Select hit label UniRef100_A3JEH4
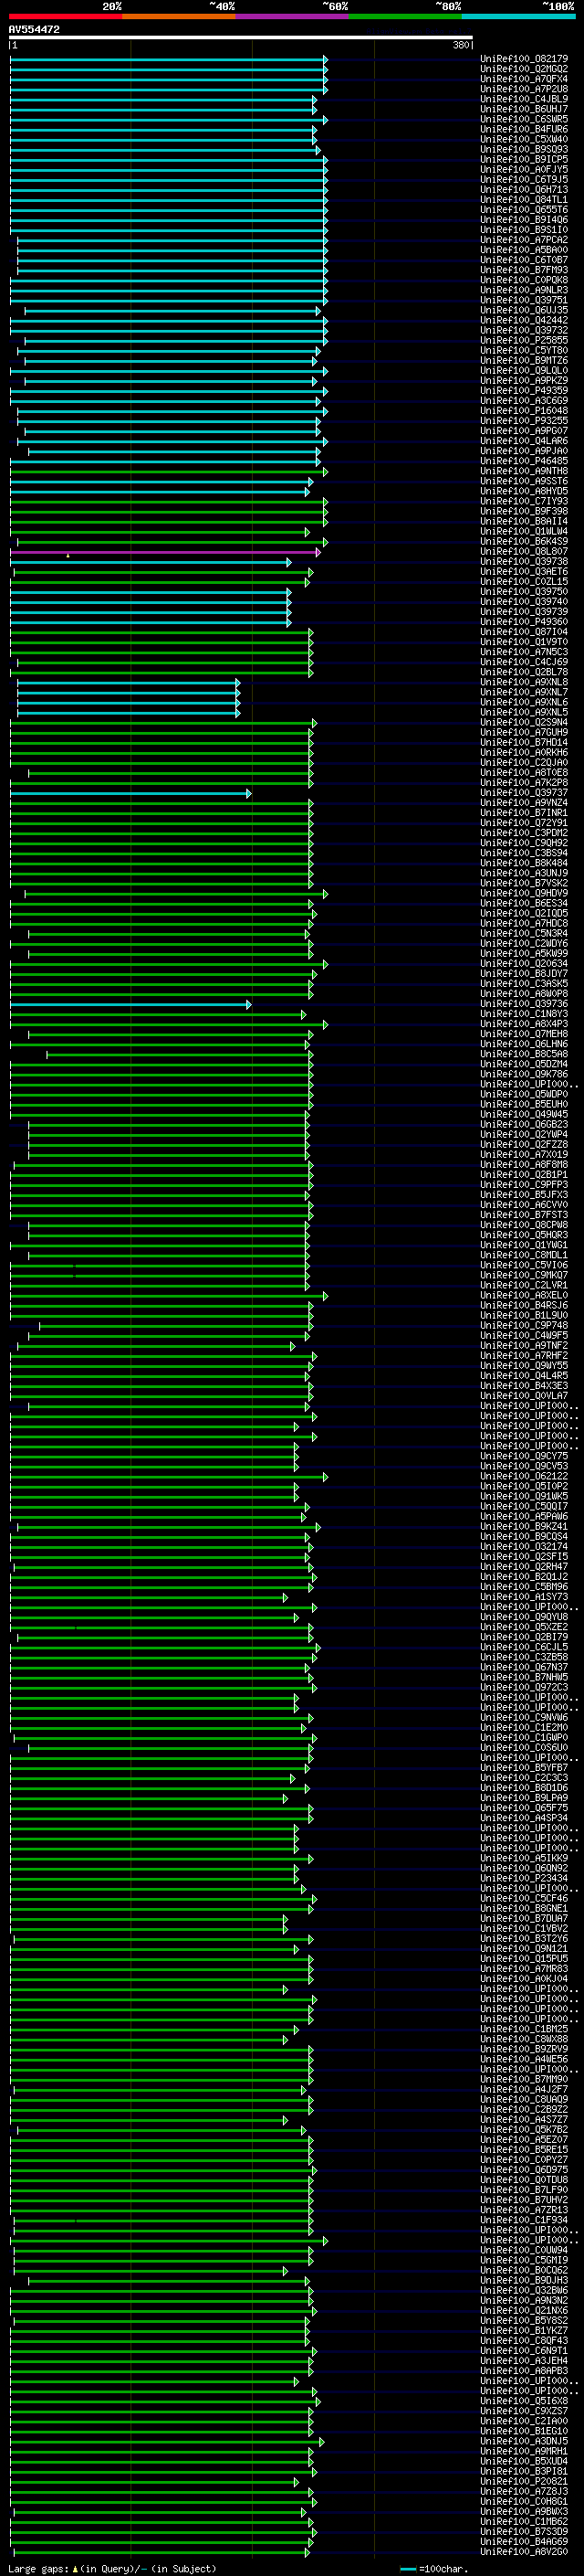This screenshot has width=584, height=2576. (524, 2360)
